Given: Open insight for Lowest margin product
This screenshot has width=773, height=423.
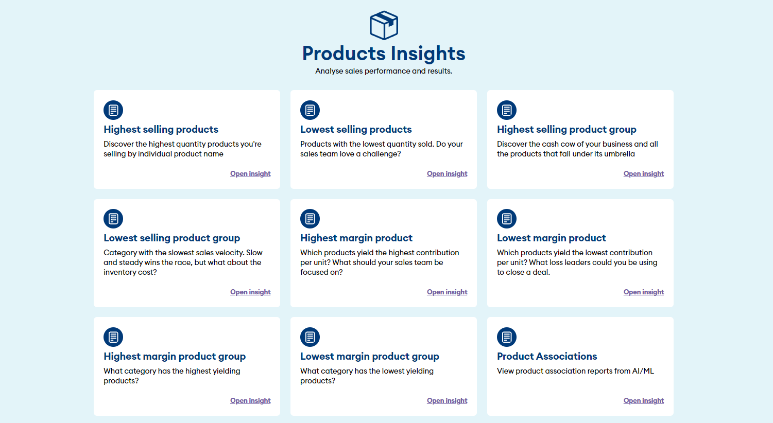Looking at the screenshot, I should (644, 292).
